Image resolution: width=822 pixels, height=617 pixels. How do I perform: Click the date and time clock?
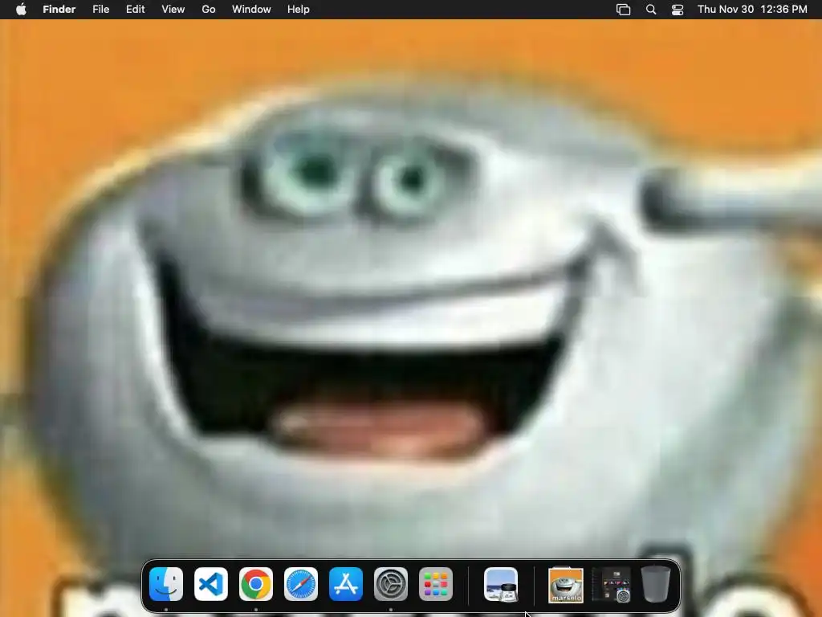click(x=752, y=10)
